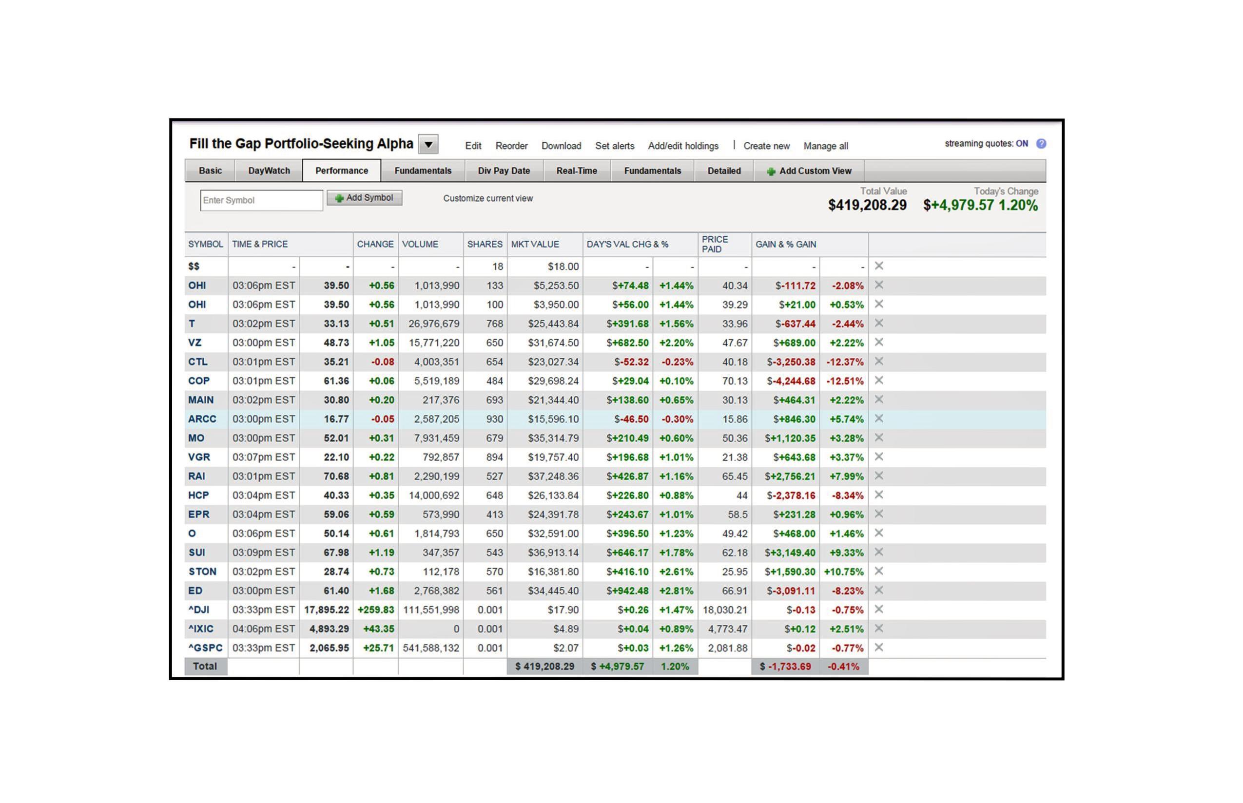Screen dimensions: 1243x803
Task: Delete the $$ cash row
Action: pyautogui.click(x=878, y=266)
